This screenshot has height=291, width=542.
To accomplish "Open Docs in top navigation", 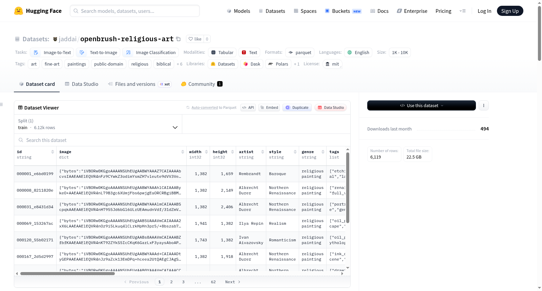I will point(379,11).
